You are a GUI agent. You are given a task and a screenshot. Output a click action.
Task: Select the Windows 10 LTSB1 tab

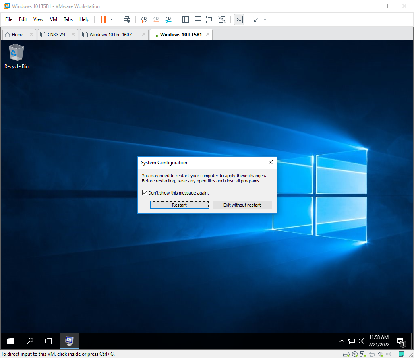pyautogui.click(x=181, y=35)
